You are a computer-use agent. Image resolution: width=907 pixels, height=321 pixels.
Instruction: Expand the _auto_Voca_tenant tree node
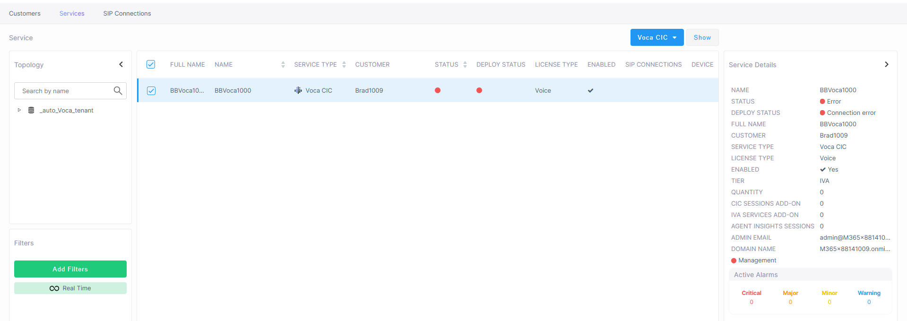pyautogui.click(x=19, y=110)
